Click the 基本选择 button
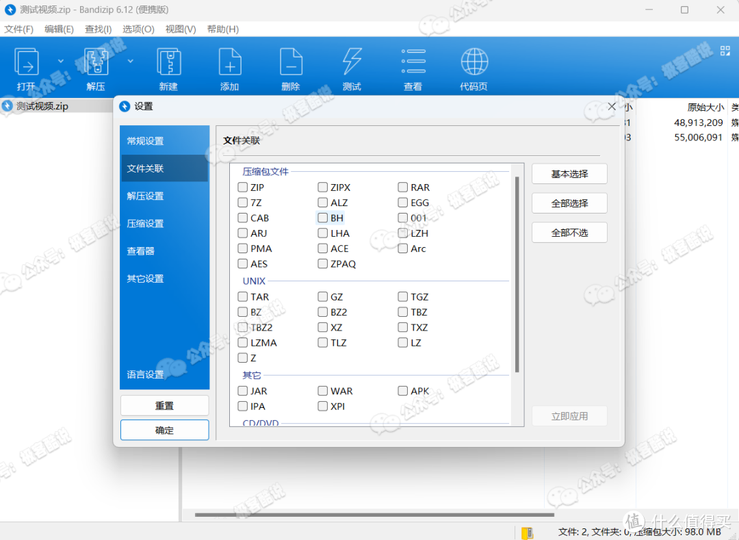The image size is (739, 540). pos(569,174)
